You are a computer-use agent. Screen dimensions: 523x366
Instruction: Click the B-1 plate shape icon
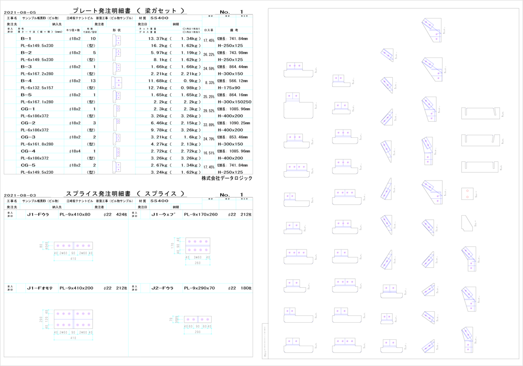(x=118, y=42)
